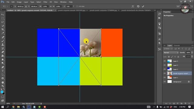The height and width of the screenshot is (109, 194).
Task: Select the Pen tool
Action: point(3,67)
